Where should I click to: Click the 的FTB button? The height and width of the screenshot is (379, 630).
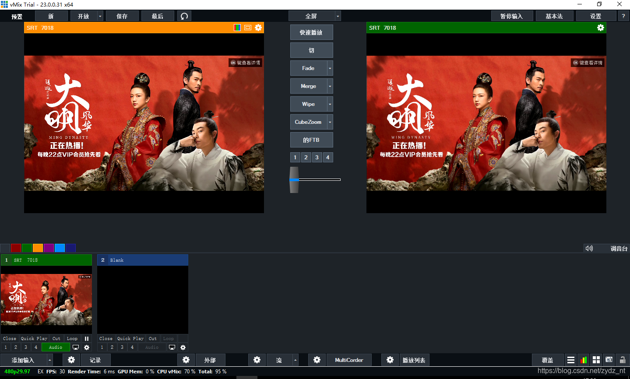pos(311,140)
